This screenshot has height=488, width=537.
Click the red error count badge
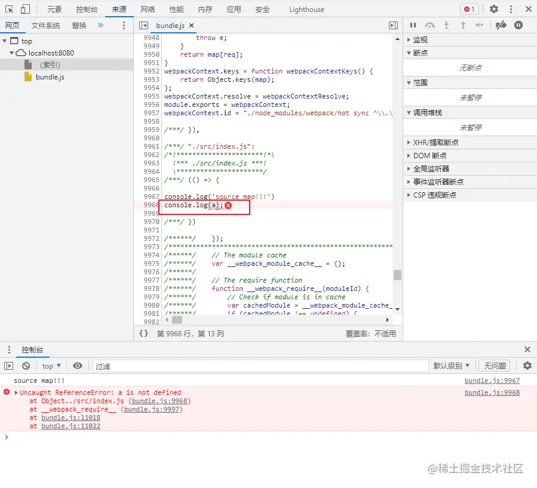pyautogui.click(x=469, y=9)
